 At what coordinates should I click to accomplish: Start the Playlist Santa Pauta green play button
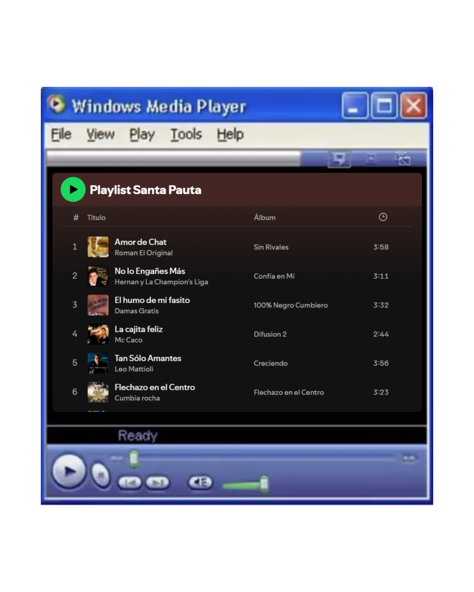(73, 189)
